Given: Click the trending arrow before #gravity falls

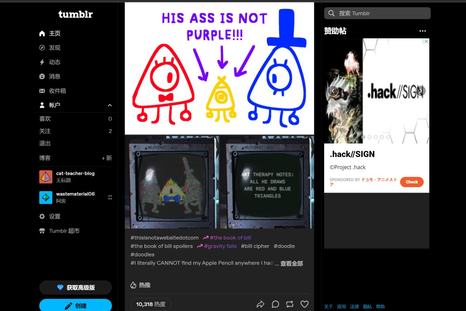Looking at the screenshot, I should tap(200, 246).
